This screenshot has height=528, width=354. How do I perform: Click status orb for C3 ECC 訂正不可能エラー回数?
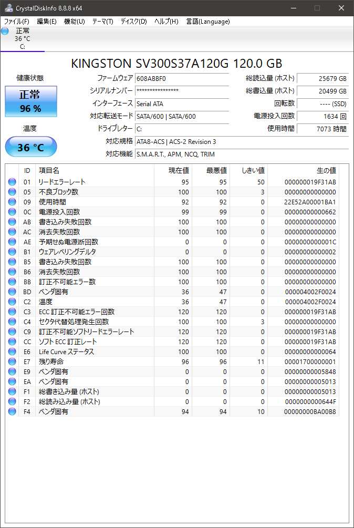12,312
